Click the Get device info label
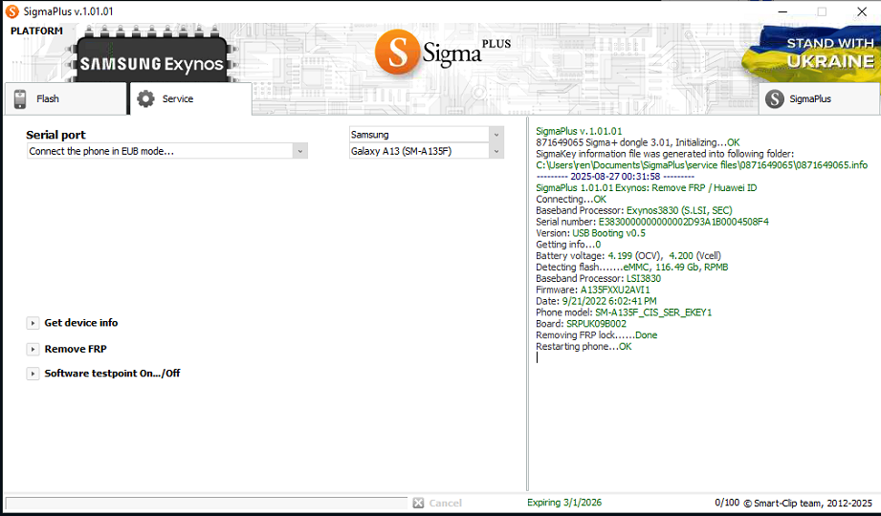This screenshot has width=881, height=516. 81,323
